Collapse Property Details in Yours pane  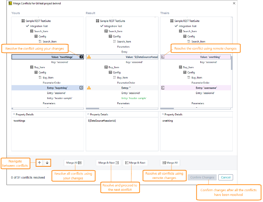14,115
